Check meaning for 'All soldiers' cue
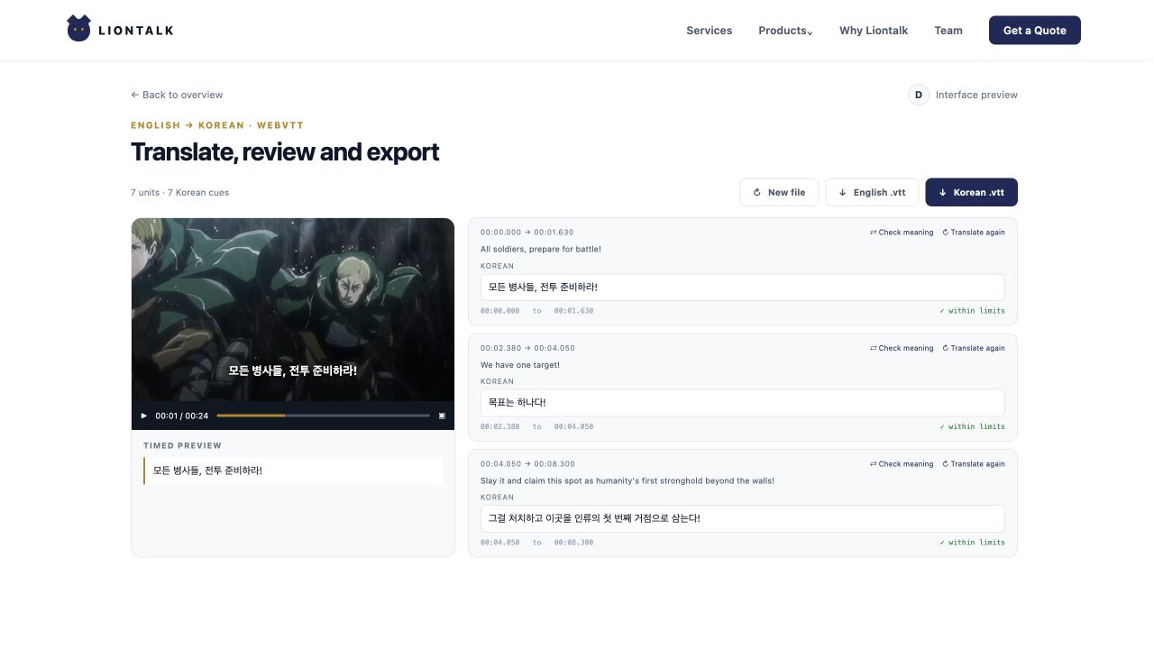The height and width of the screenshot is (649, 1154). point(902,233)
